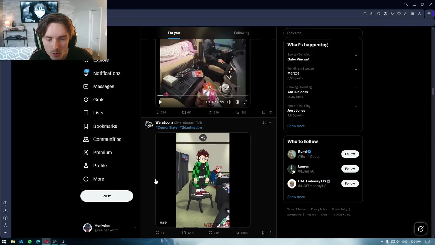
Task: Go to Lists in the sidebar
Action: pyautogui.click(x=93, y=113)
